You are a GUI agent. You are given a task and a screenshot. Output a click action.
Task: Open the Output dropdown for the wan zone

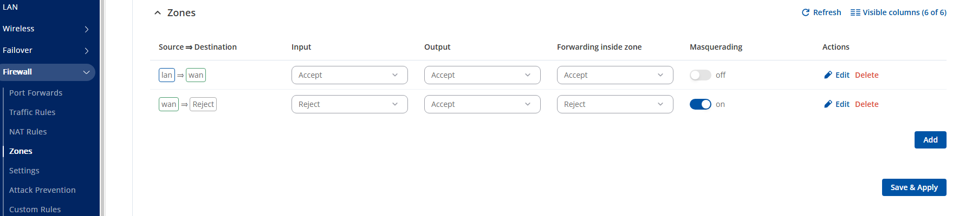point(482,104)
